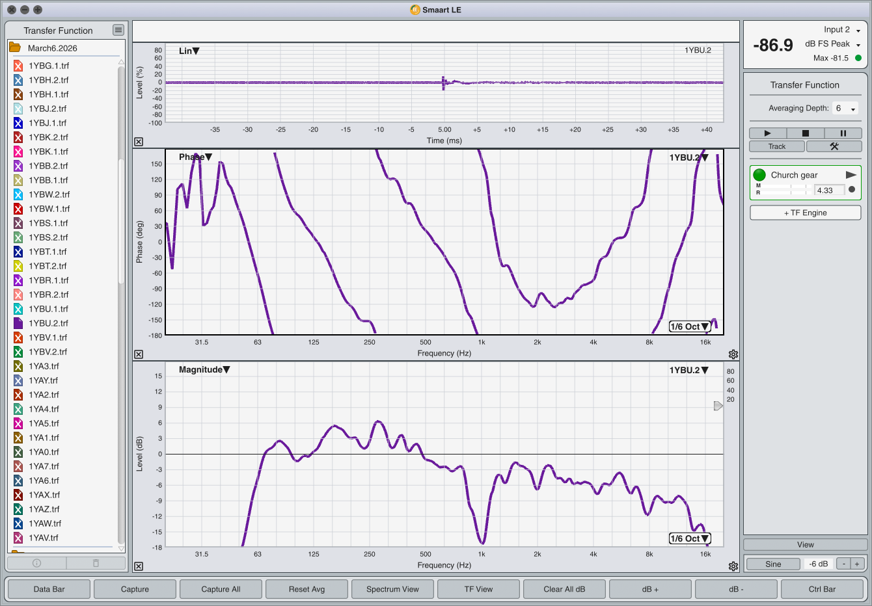Stop the transfer function measurement

pos(805,133)
